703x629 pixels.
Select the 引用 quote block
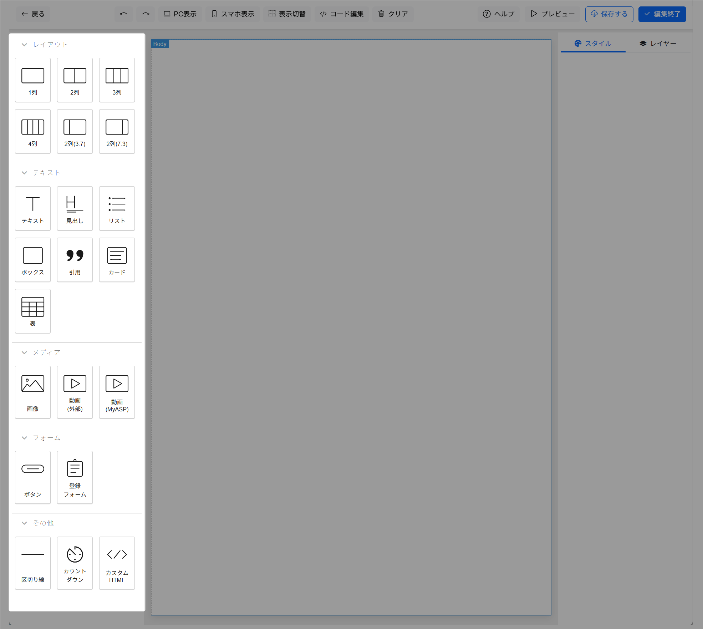[x=75, y=260]
